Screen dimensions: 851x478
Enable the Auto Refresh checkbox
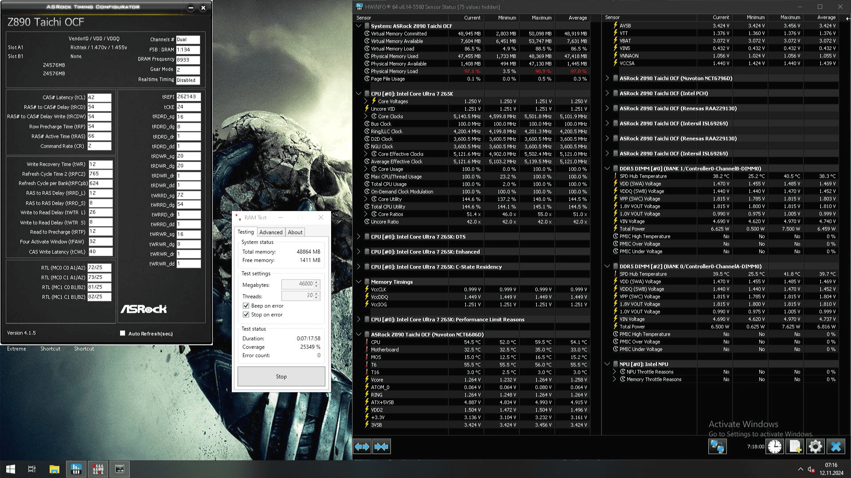(123, 333)
